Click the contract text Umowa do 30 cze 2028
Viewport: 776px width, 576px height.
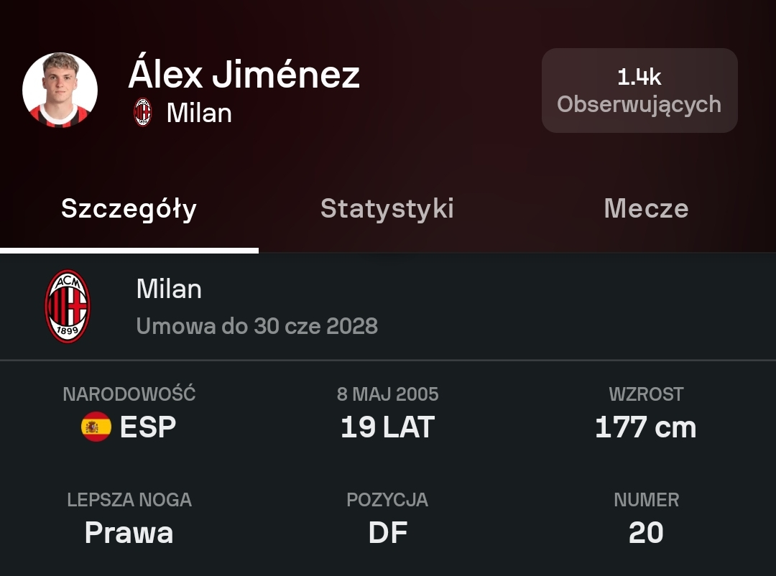point(257,326)
